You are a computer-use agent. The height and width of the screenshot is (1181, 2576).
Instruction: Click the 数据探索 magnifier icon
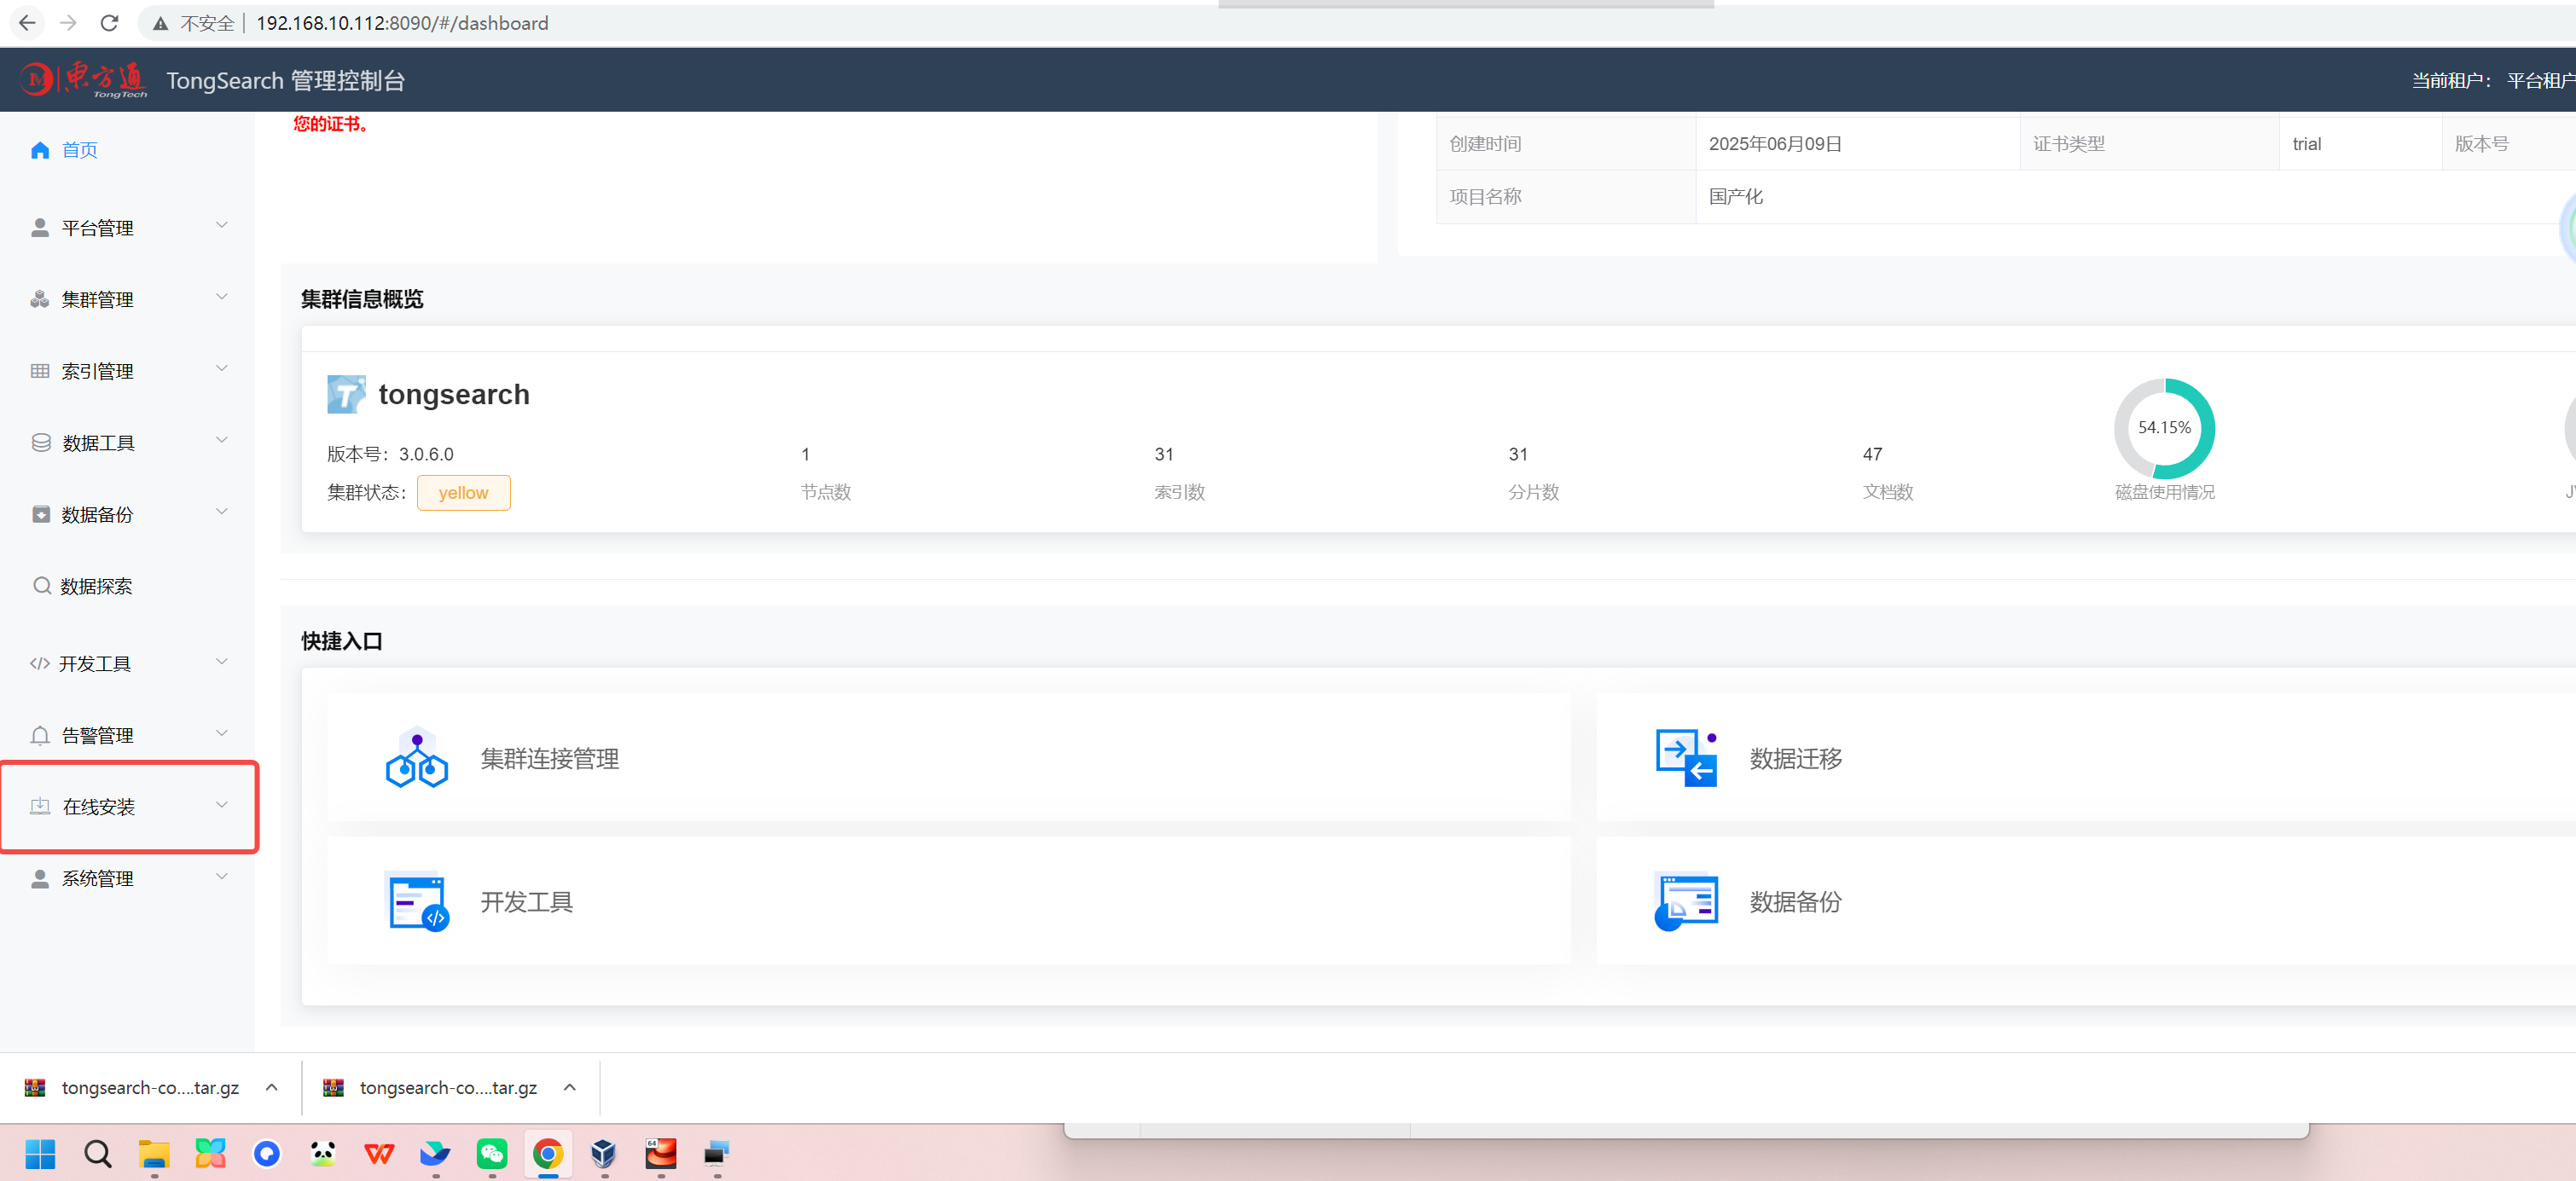pos(42,585)
